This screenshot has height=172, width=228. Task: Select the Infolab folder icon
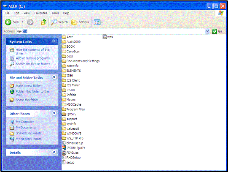pyautogui.click(x=64, y=95)
